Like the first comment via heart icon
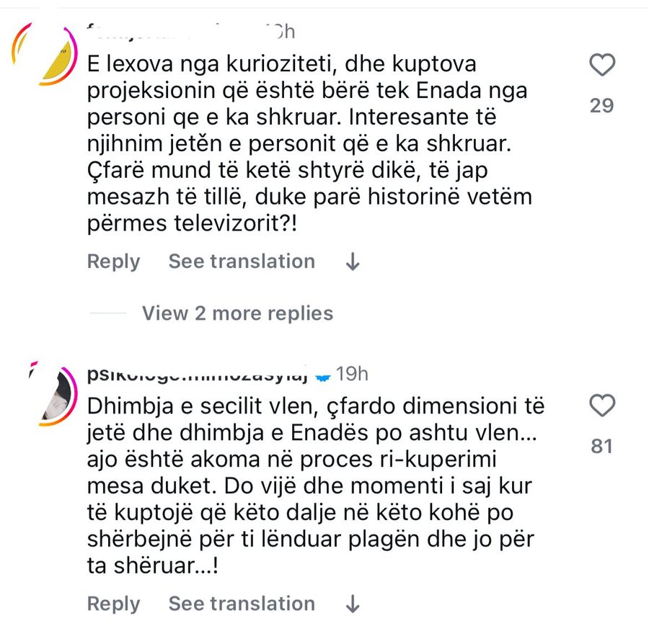 [602, 63]
